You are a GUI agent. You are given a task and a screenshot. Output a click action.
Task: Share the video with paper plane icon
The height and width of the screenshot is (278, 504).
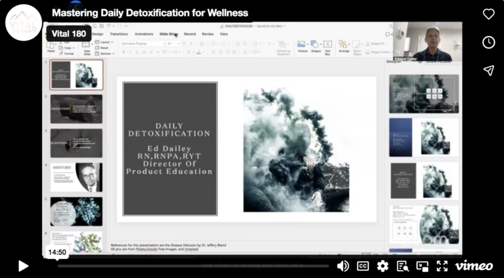pos(488,70)
